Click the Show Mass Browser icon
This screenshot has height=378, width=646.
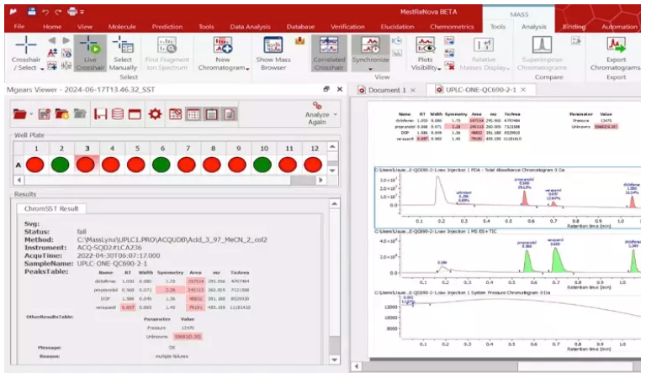point(273,51)
